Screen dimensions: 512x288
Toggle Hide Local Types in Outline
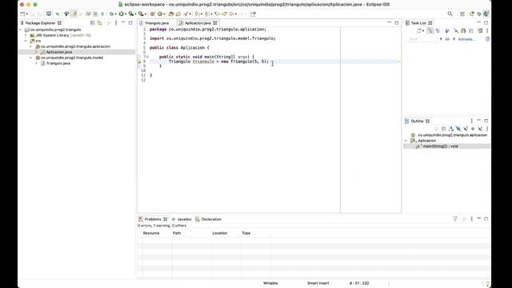click(480, 129)
